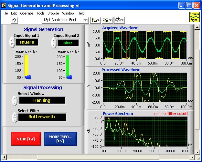The image size is (202, 162).
Task: Open the Help menu
Action: [81, 13]
